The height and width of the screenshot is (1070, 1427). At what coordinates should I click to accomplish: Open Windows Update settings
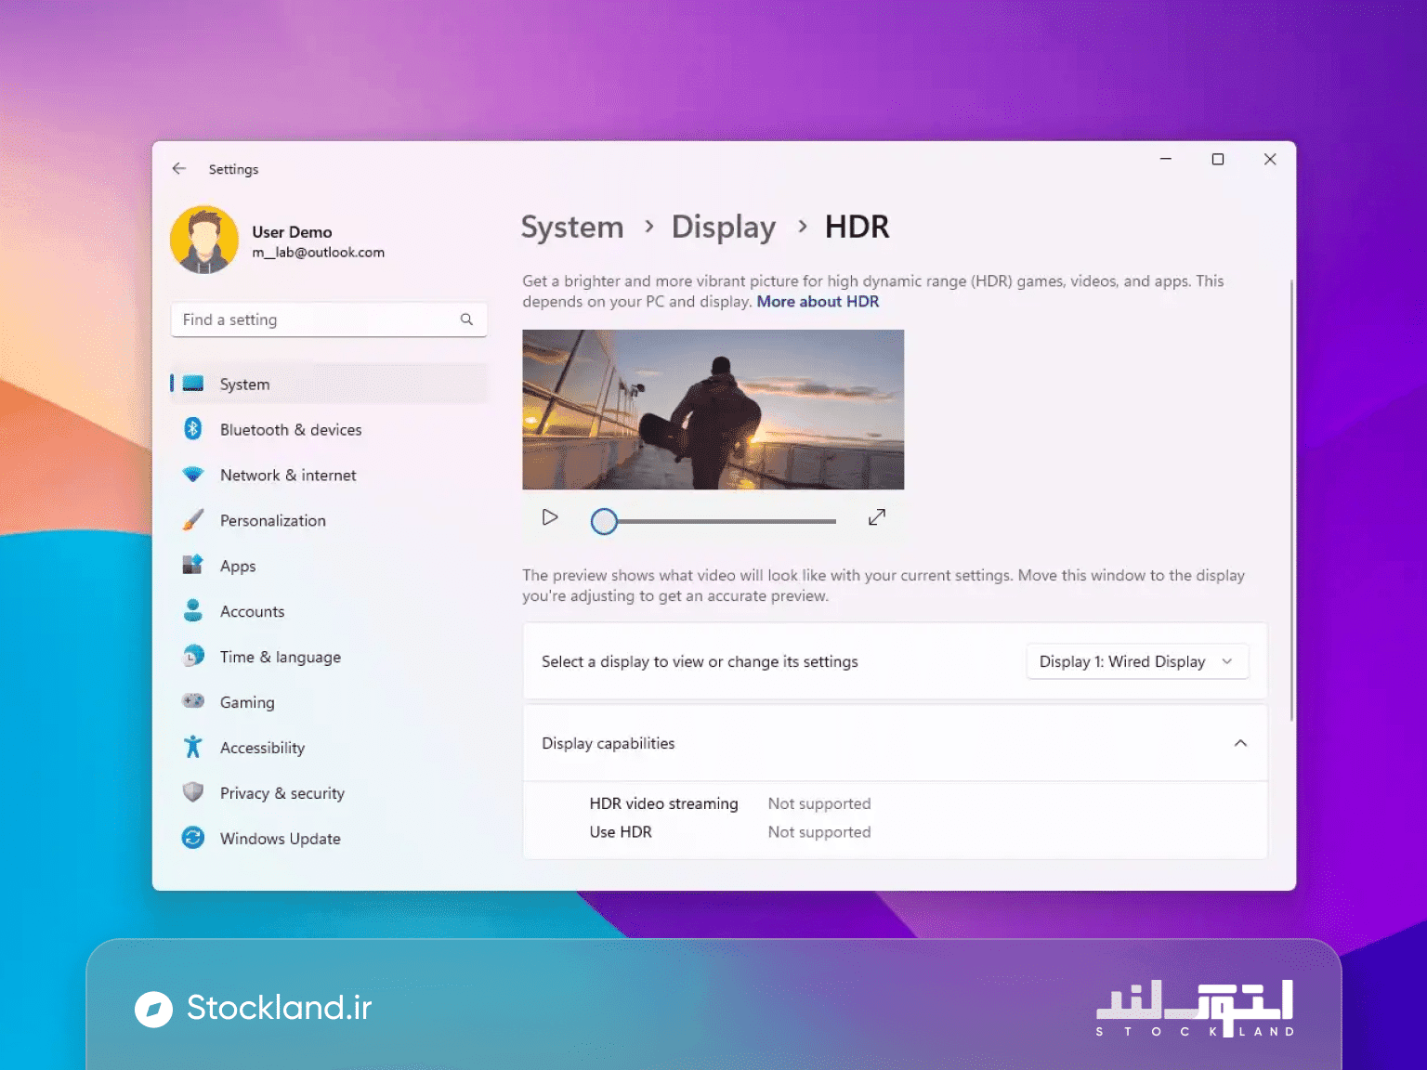pyautogui.click(x=329, y=838)
